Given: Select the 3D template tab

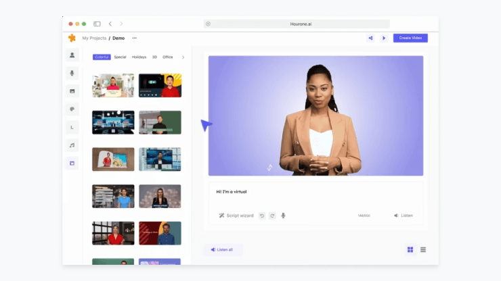Looking at the screenshot, I should (x=154, y=57).
